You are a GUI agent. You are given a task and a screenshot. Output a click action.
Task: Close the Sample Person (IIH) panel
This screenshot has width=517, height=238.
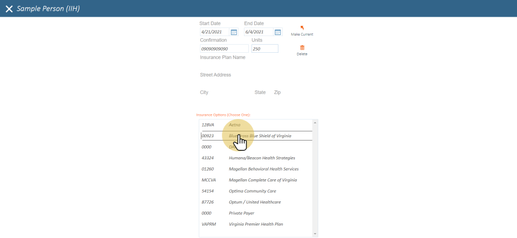point(9,9)
